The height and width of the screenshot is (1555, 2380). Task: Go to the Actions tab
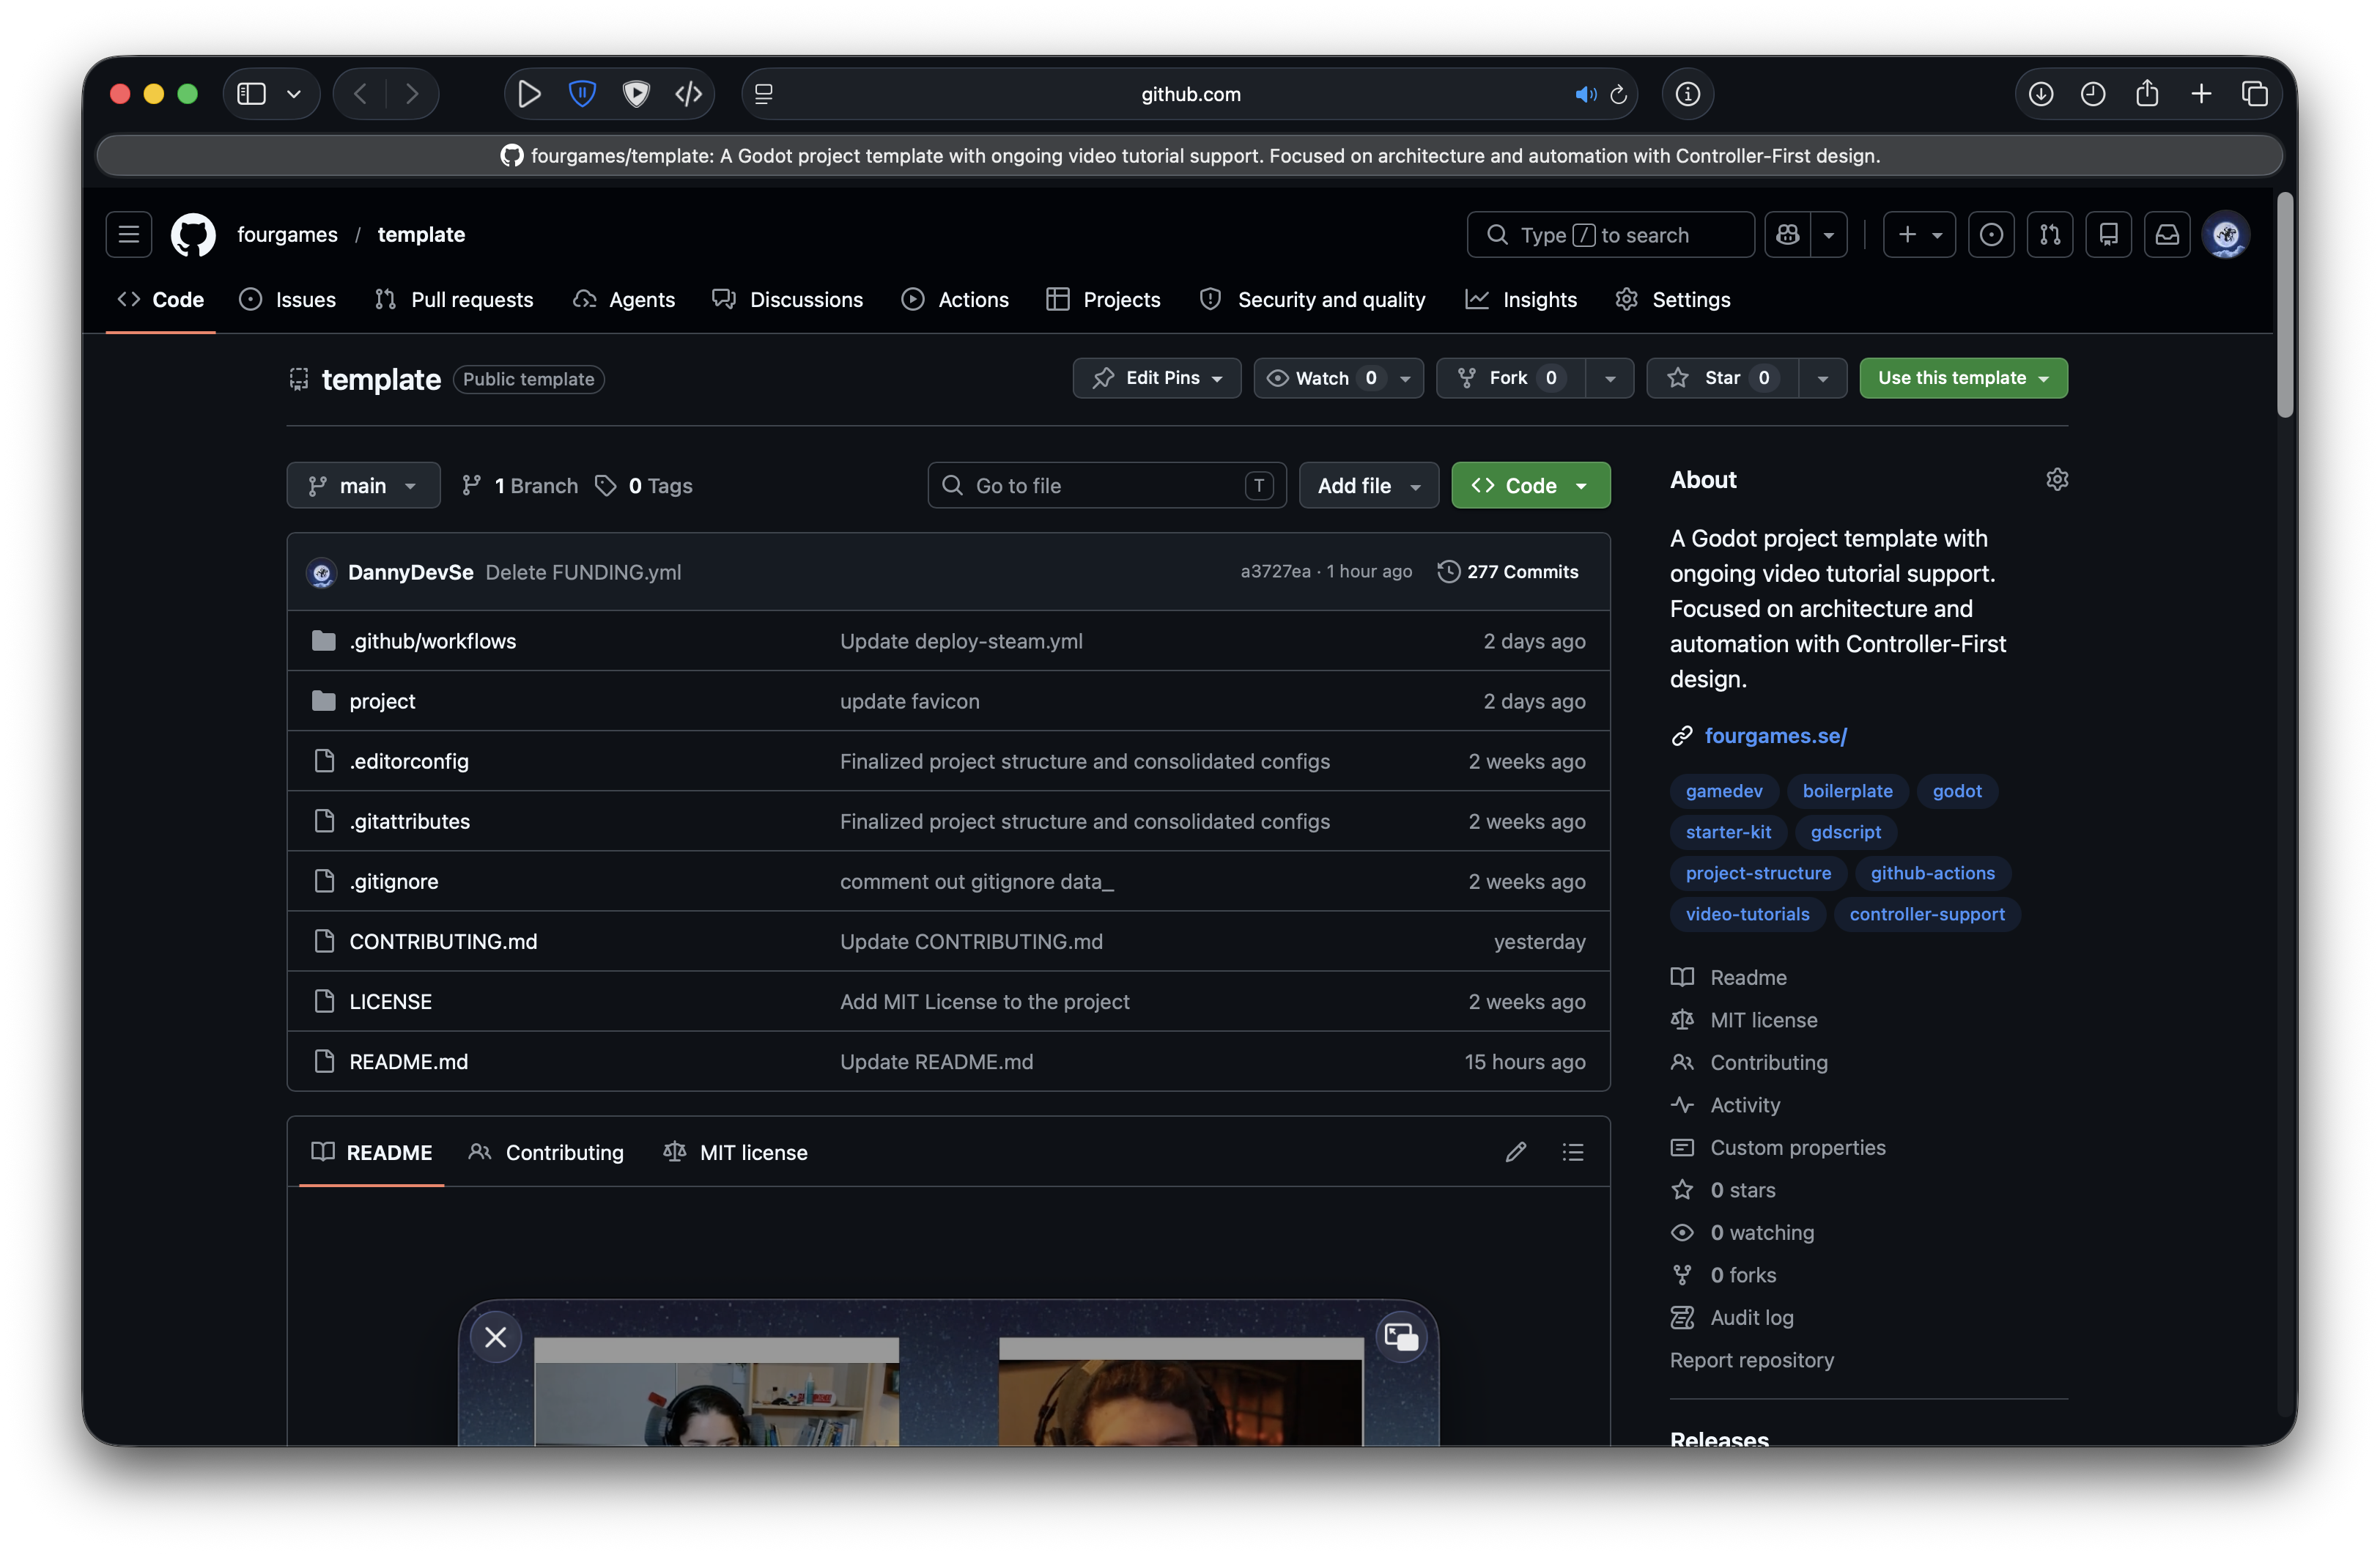pyautogui.click(x=955, y=300)
